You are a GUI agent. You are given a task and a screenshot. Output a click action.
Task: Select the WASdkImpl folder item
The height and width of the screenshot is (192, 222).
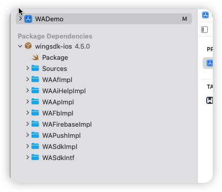59,147
